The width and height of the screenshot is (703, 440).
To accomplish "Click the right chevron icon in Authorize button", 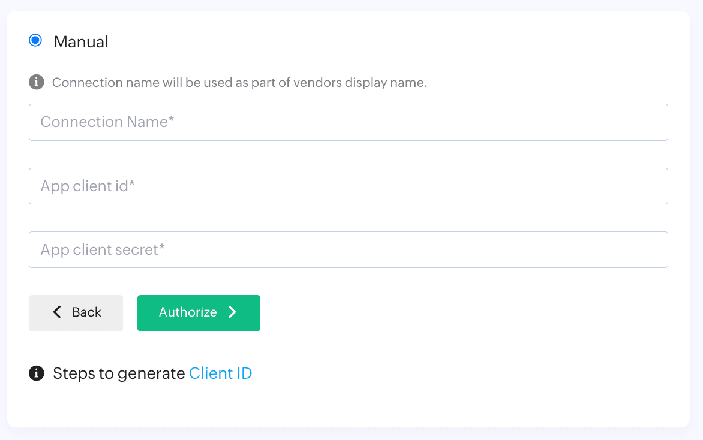I will (233, 312).
